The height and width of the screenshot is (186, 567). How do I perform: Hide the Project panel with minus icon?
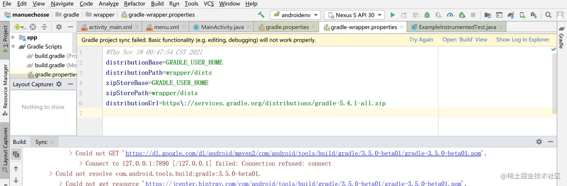(70, 27)
